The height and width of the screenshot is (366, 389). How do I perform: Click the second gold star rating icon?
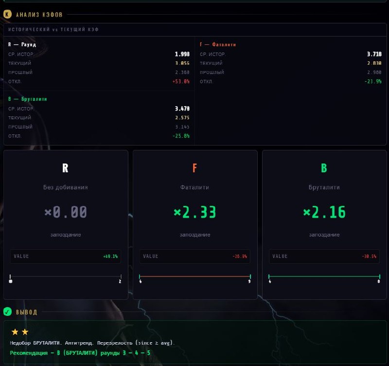click(x=25, y=332)
